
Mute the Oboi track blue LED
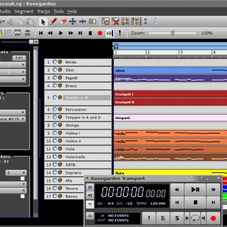coord(55,70)
